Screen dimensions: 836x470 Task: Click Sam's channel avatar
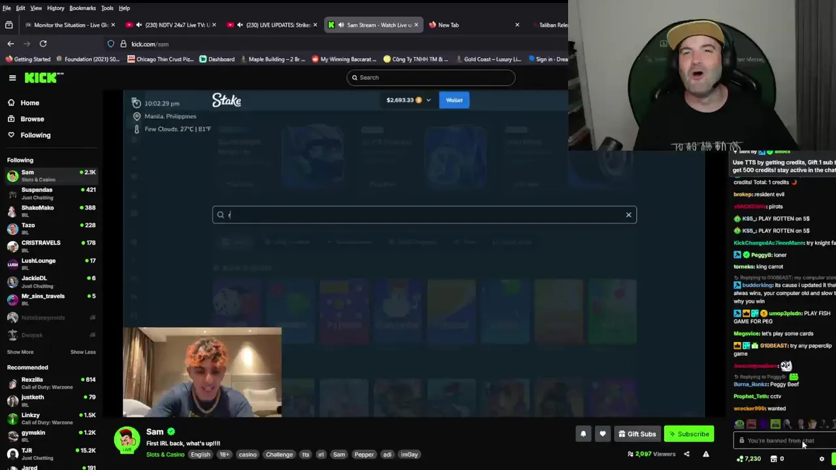(127, 440)
